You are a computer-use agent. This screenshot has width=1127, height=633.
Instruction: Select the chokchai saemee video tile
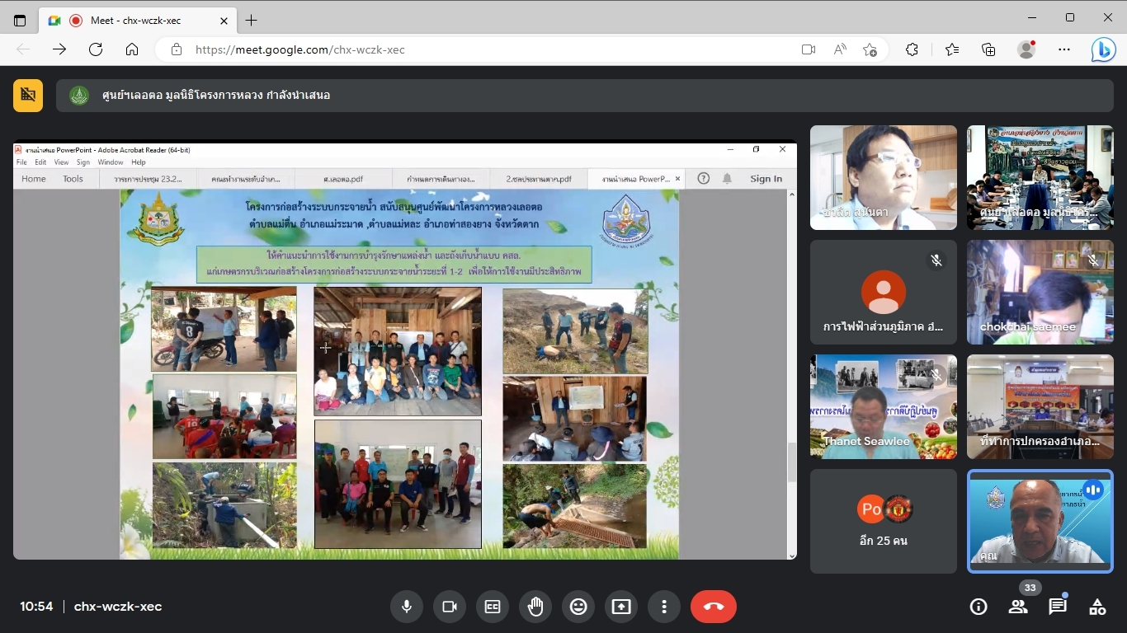coord(1040,292)
